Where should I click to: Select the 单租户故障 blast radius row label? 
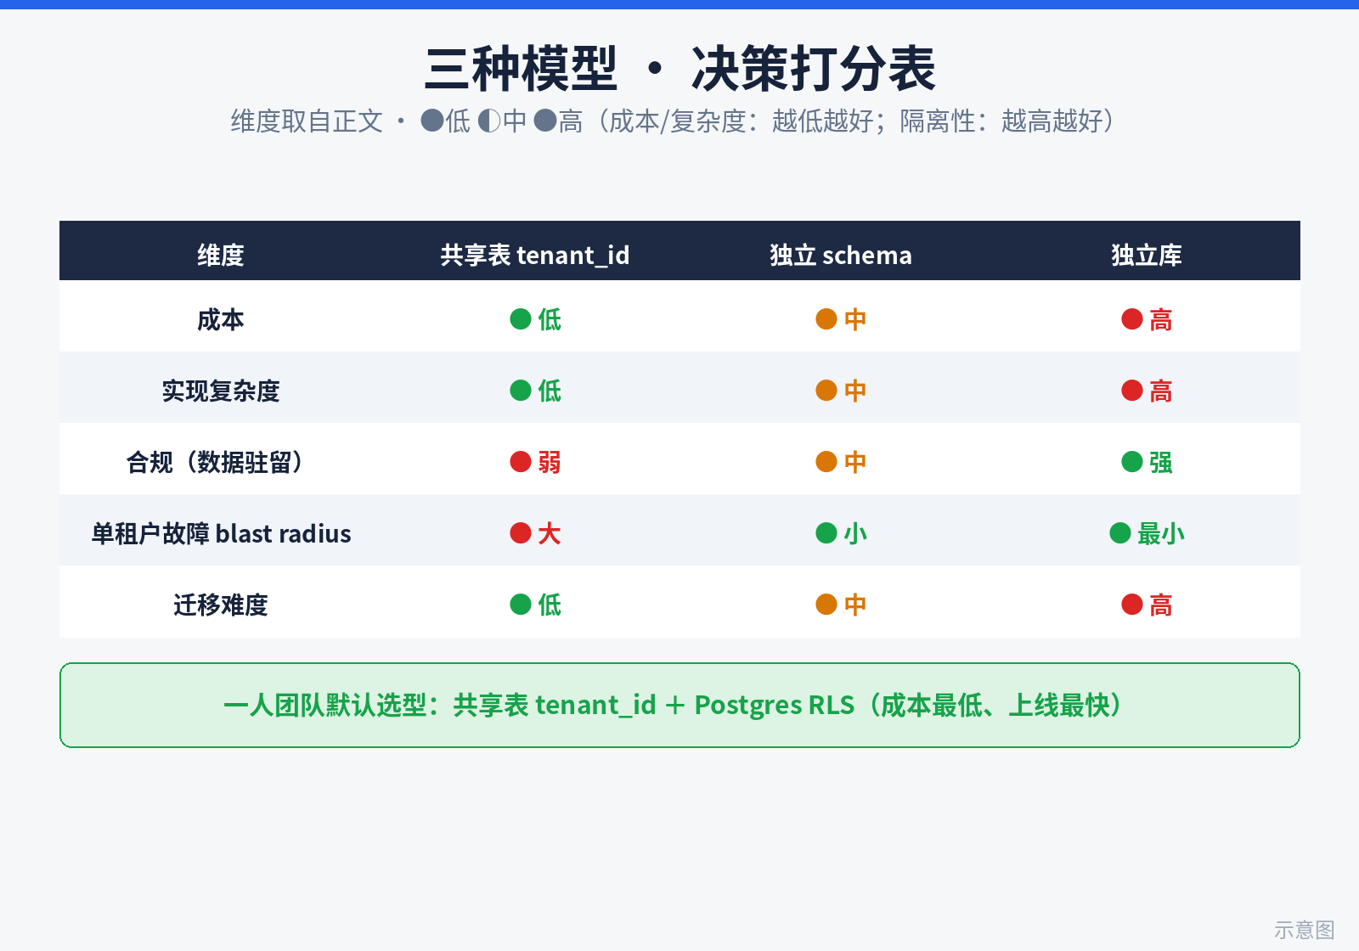point(221,533)
